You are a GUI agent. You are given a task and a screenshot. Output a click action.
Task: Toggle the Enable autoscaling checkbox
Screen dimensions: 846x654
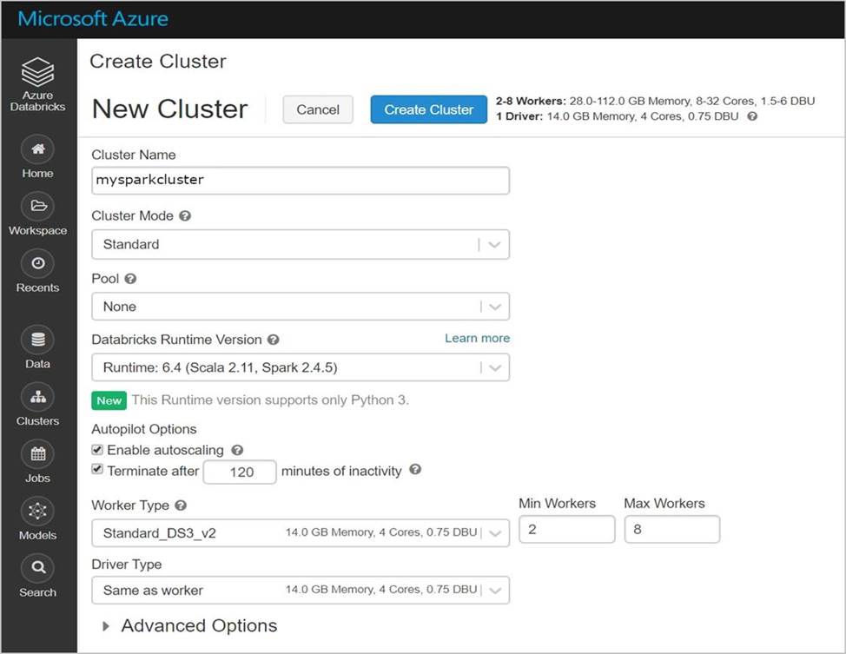97,450
